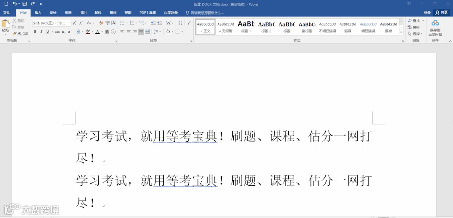Click the Undo arrow in the quick access toolbar
The image size is (453, 218).
[14, 4]
